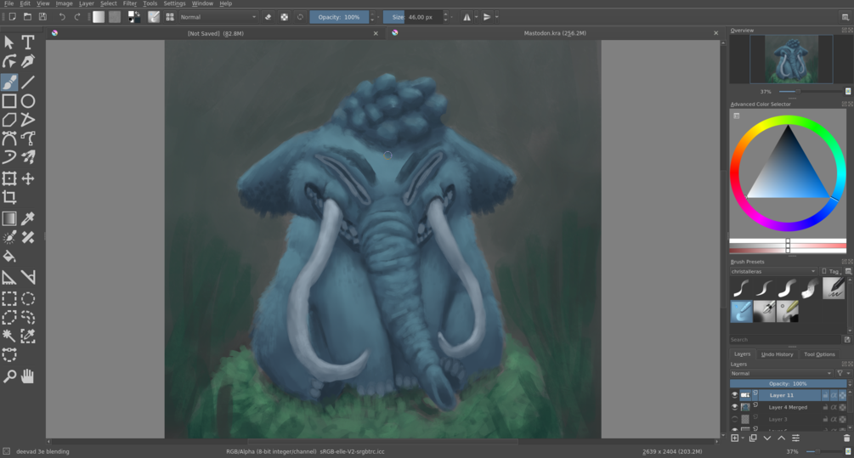The width and height of the screenshot is (854, 458).
Task: Select the Pan hand tool
Action: (x=28, y=376)
